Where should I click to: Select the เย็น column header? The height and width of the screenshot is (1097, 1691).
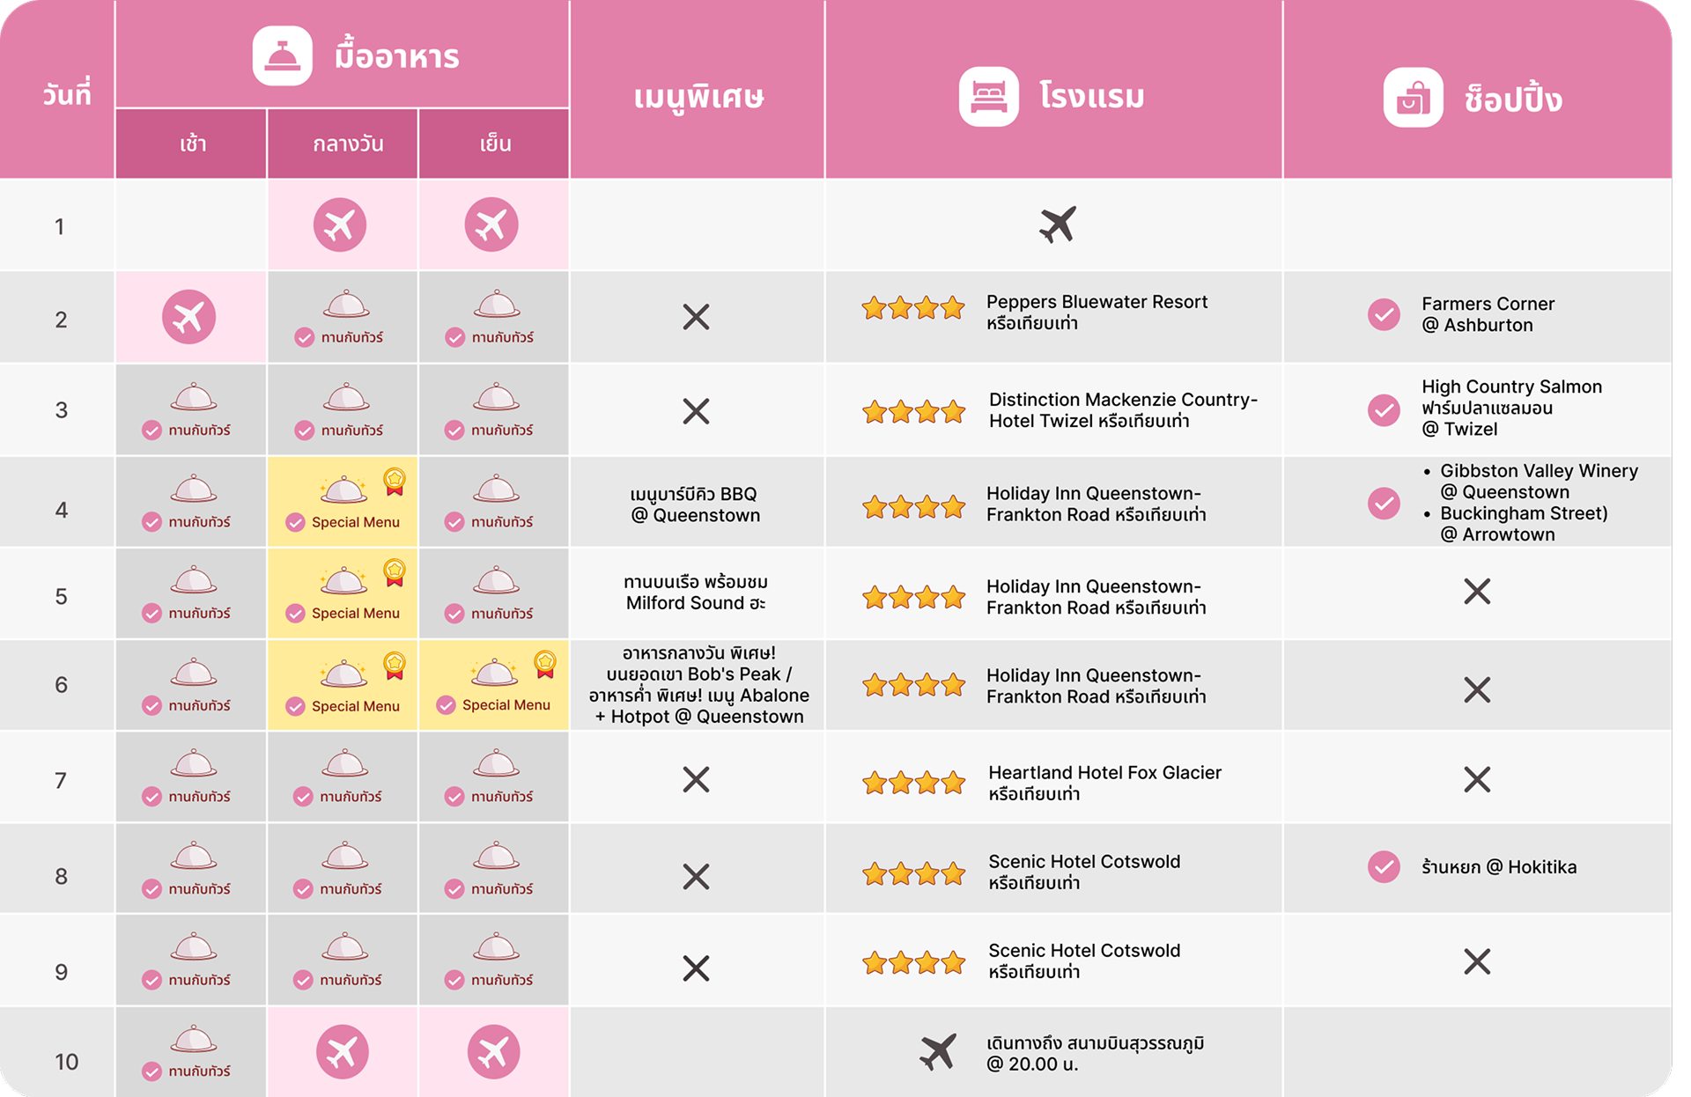495,144
